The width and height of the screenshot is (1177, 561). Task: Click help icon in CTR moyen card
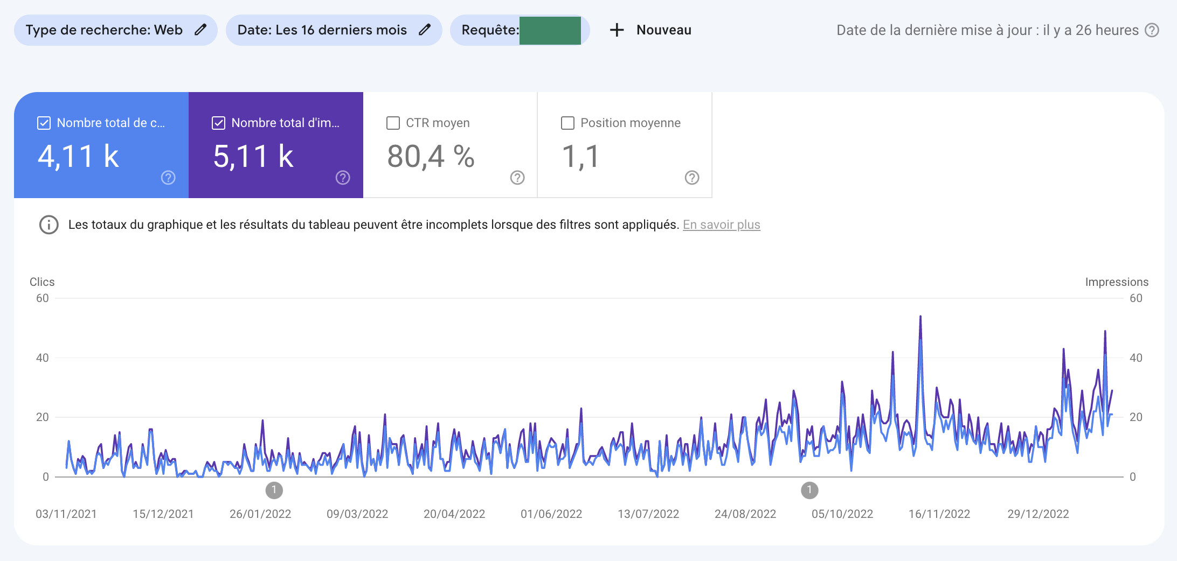[x=517, y=178]
